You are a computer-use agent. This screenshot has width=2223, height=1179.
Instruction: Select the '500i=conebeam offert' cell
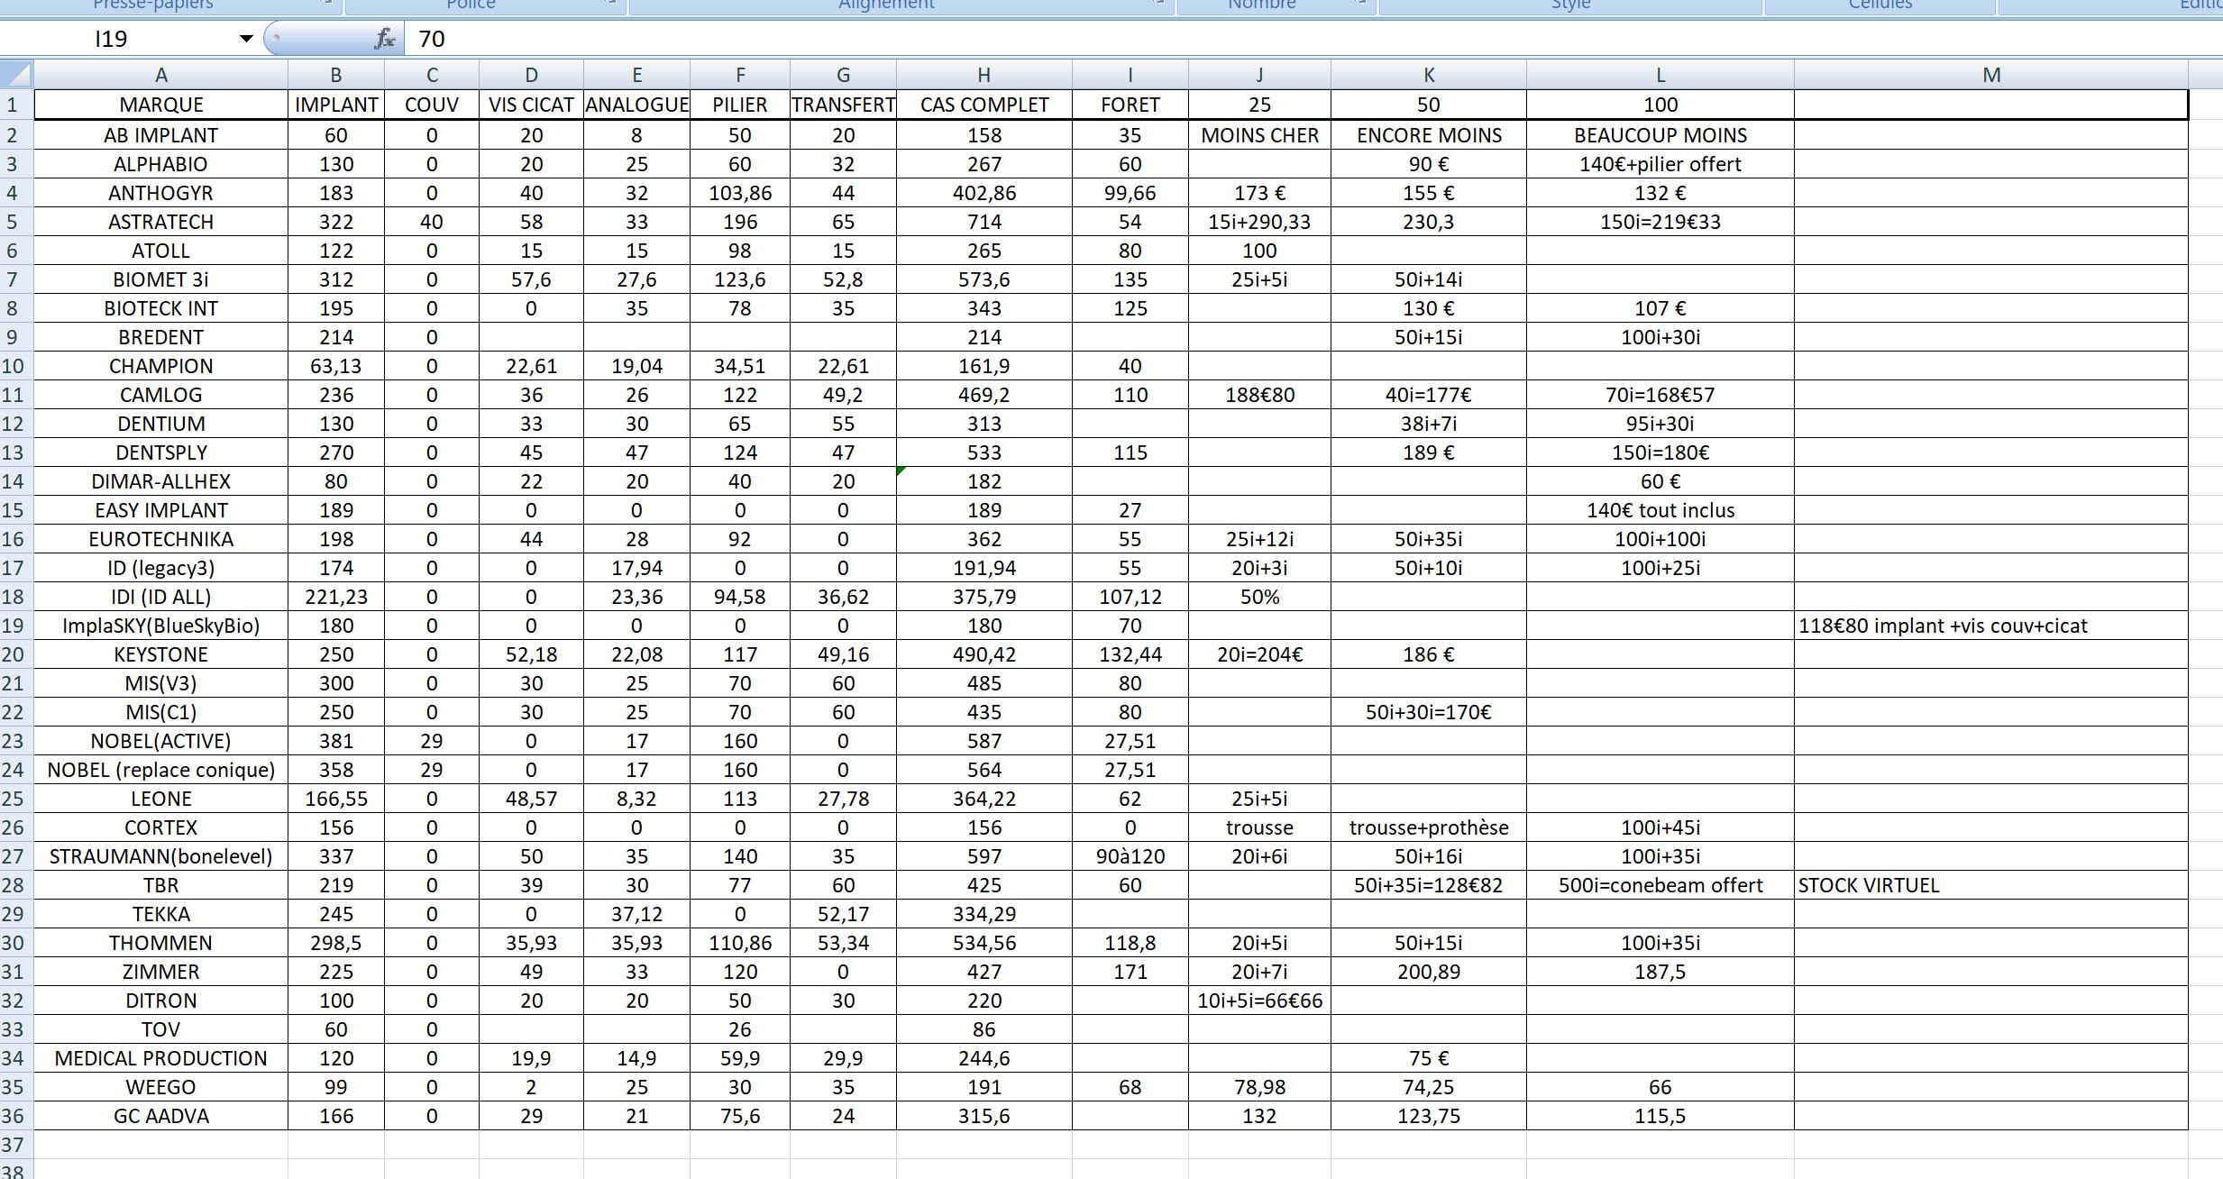pos(1660,885)
